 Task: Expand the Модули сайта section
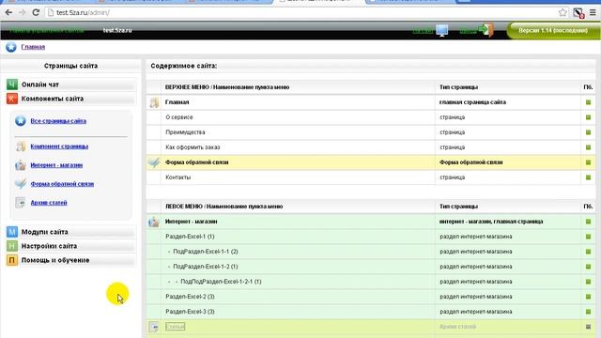[71, 232]
